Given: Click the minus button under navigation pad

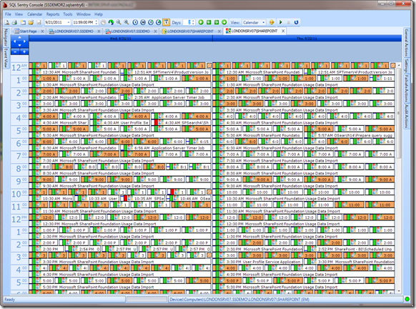Looking at the screenshot, I should point(15,51).
